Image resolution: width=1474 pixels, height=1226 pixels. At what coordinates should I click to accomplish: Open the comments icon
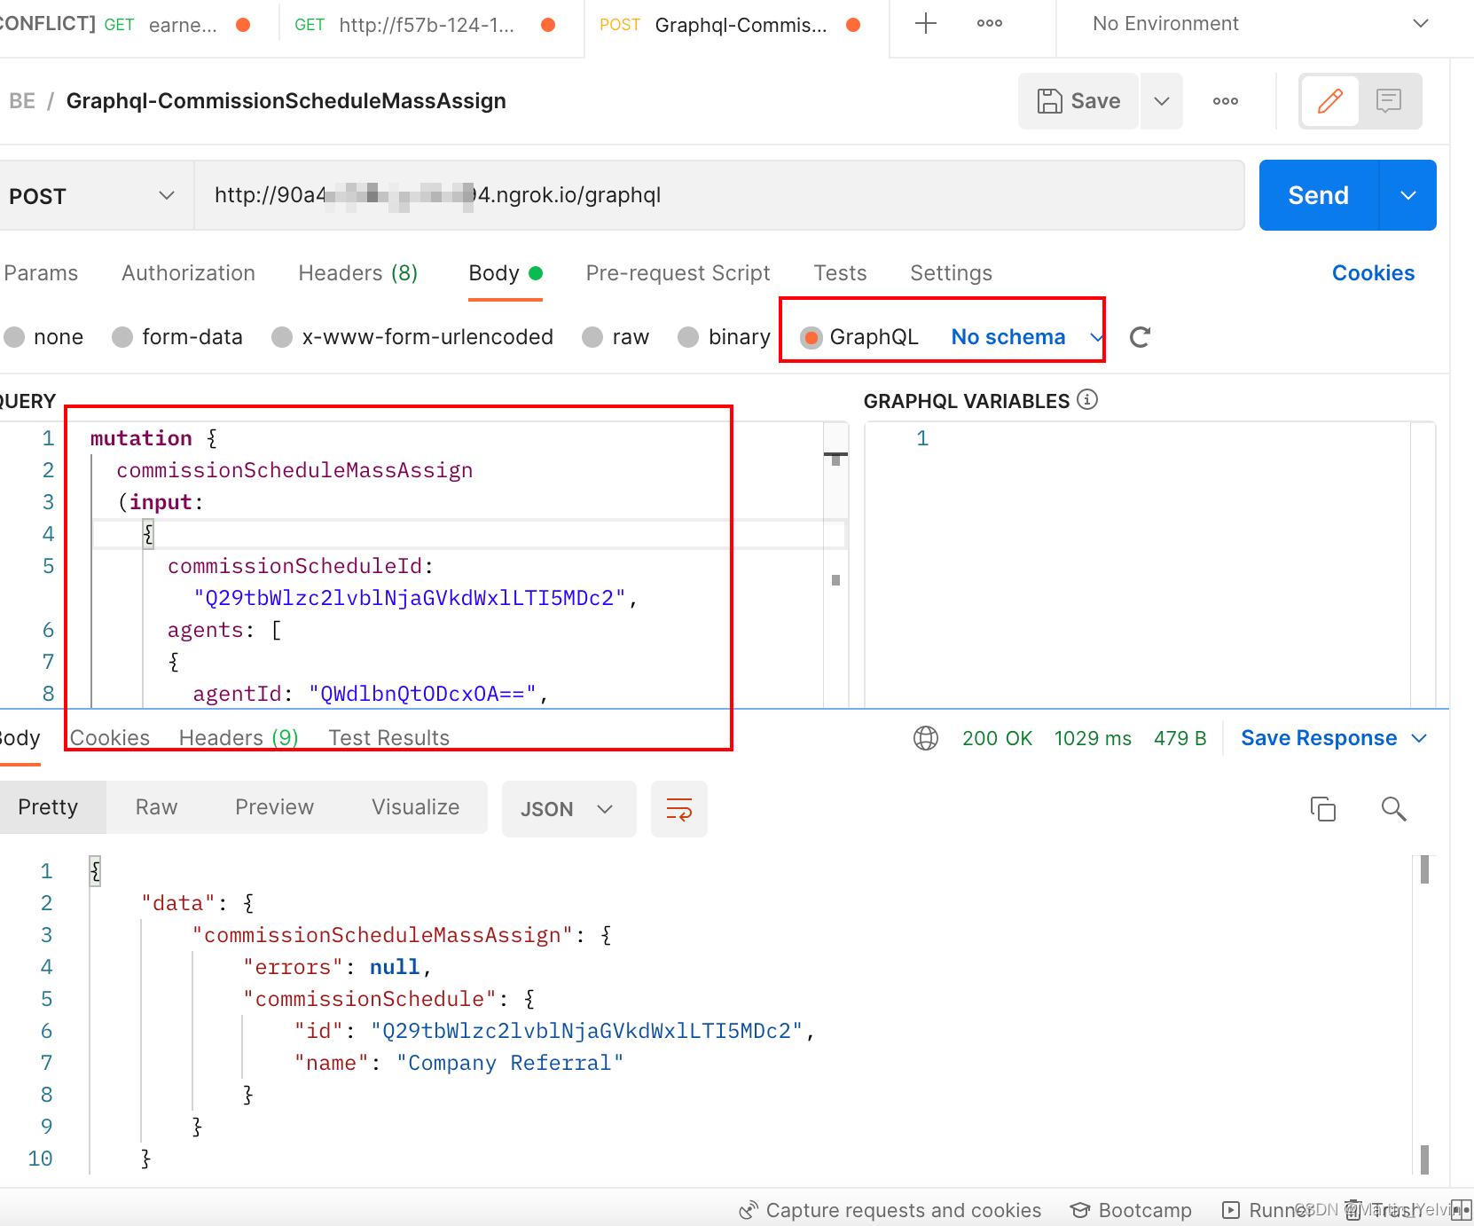[1389, 101]
